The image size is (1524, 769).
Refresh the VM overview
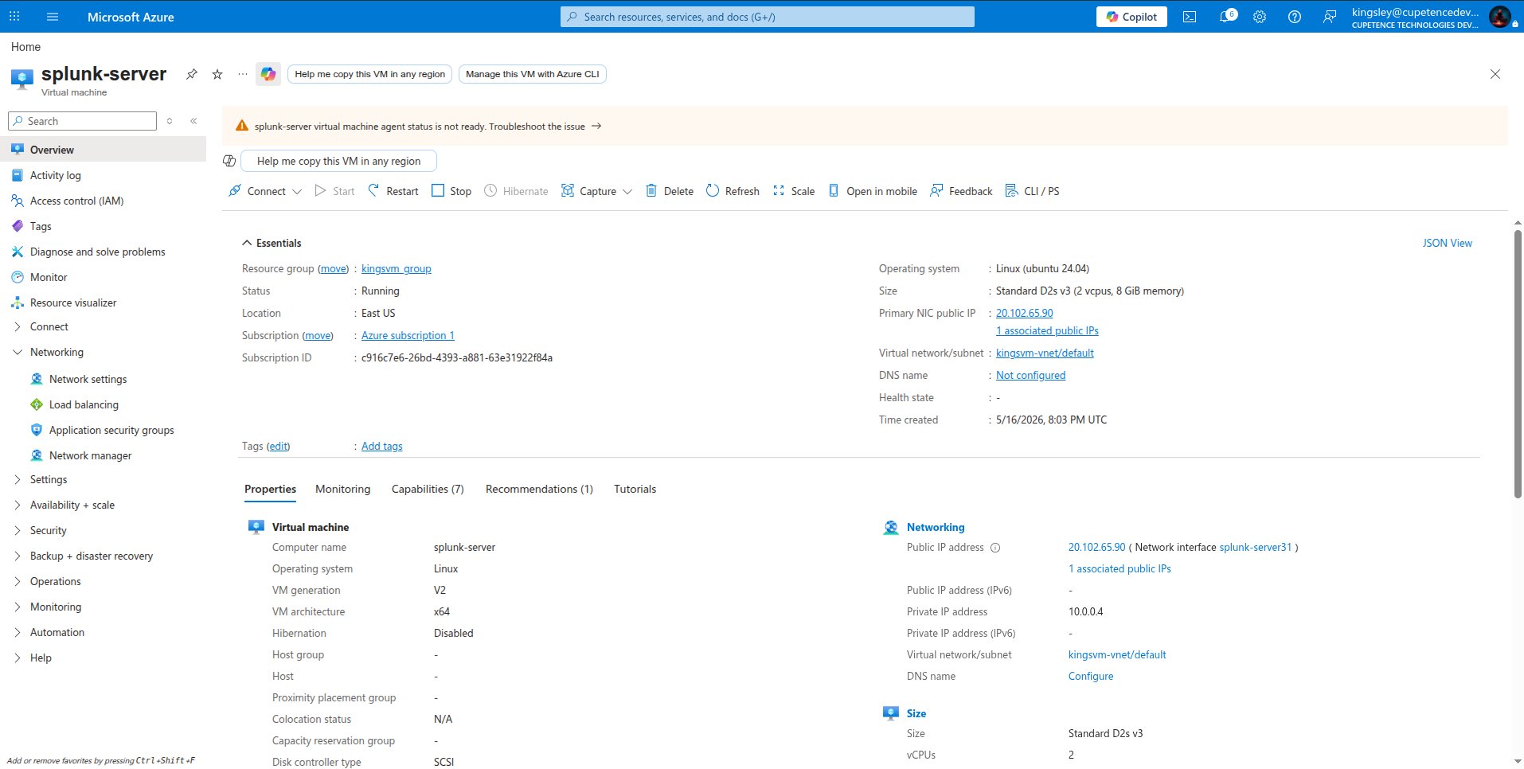[733, 191]
